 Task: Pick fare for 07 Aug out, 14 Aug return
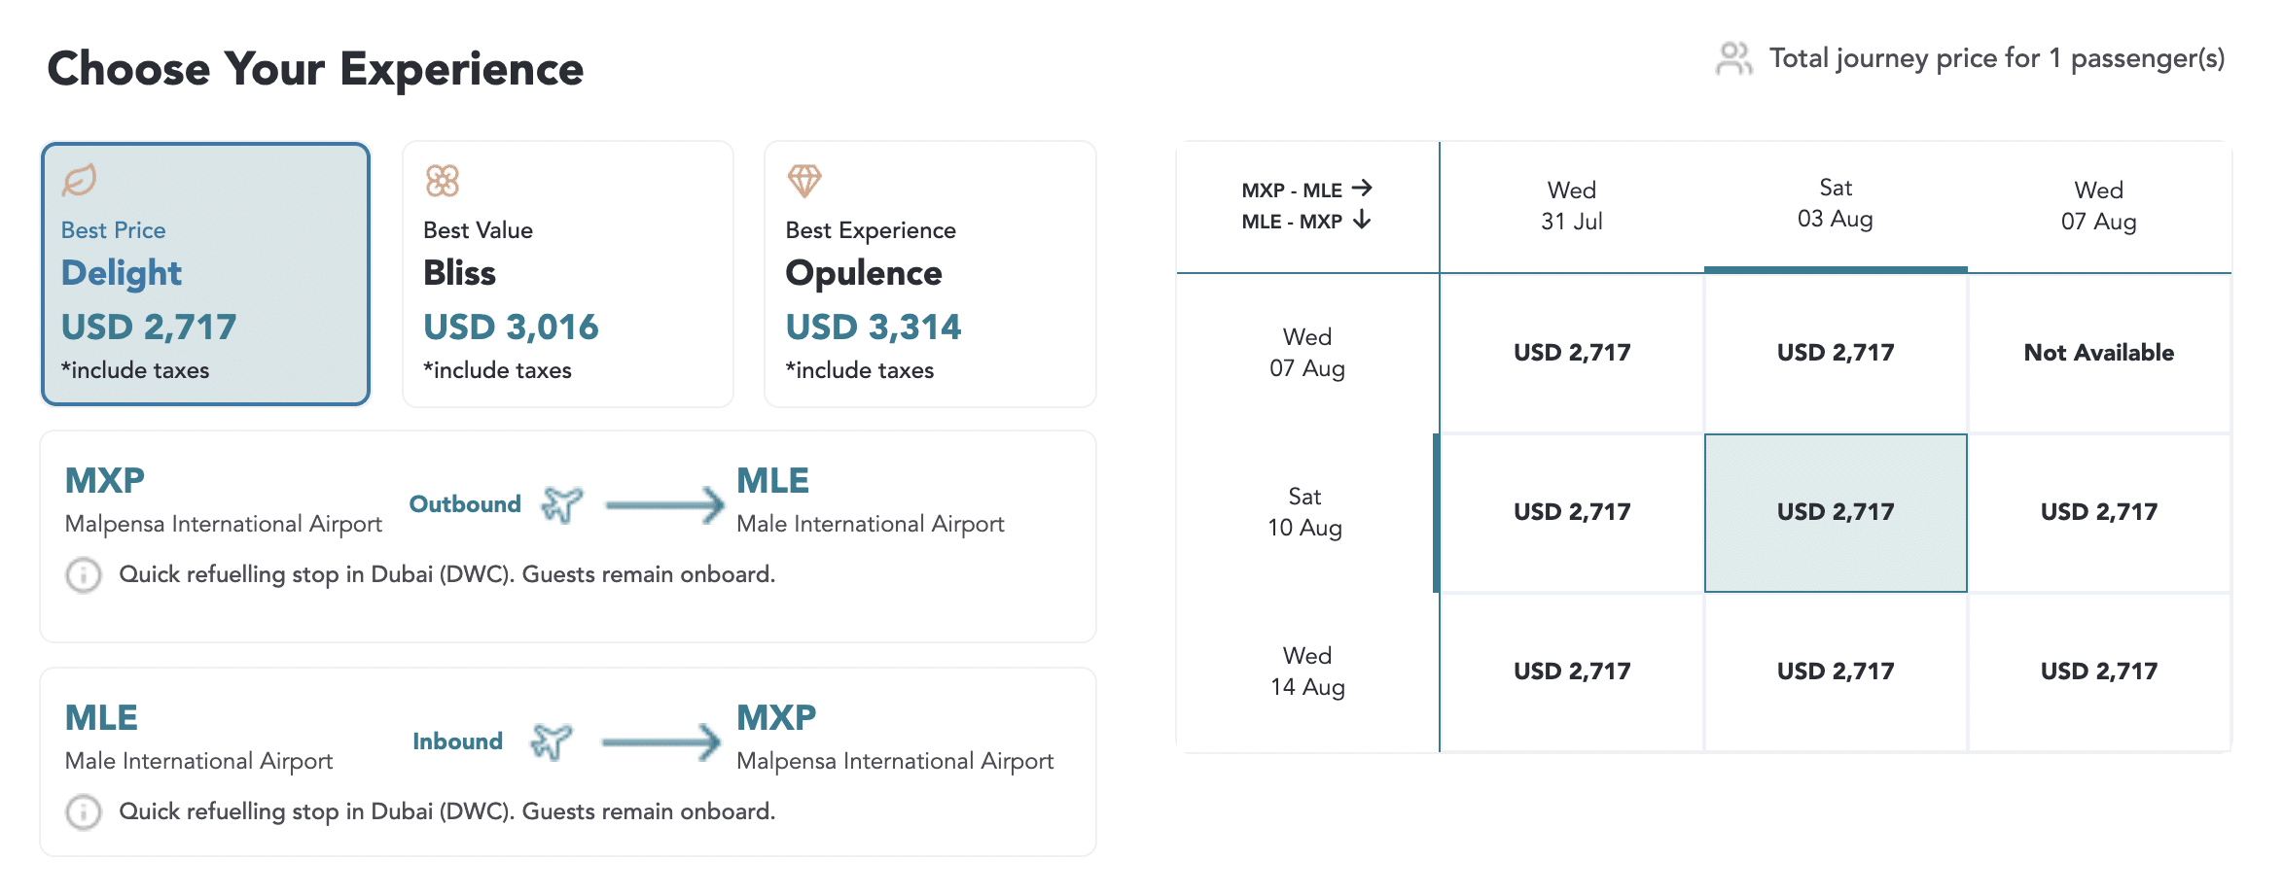pos(2098,672)
